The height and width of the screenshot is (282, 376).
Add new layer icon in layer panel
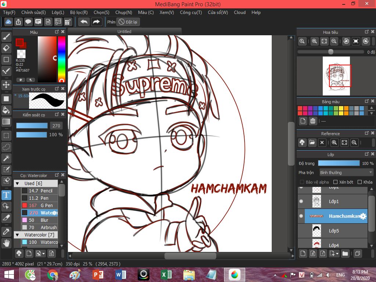(x=303, y=253)
